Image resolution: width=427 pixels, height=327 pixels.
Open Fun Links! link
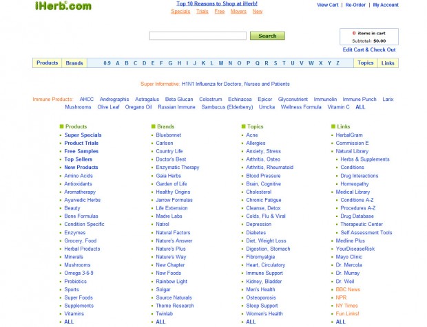click(347, 314)
